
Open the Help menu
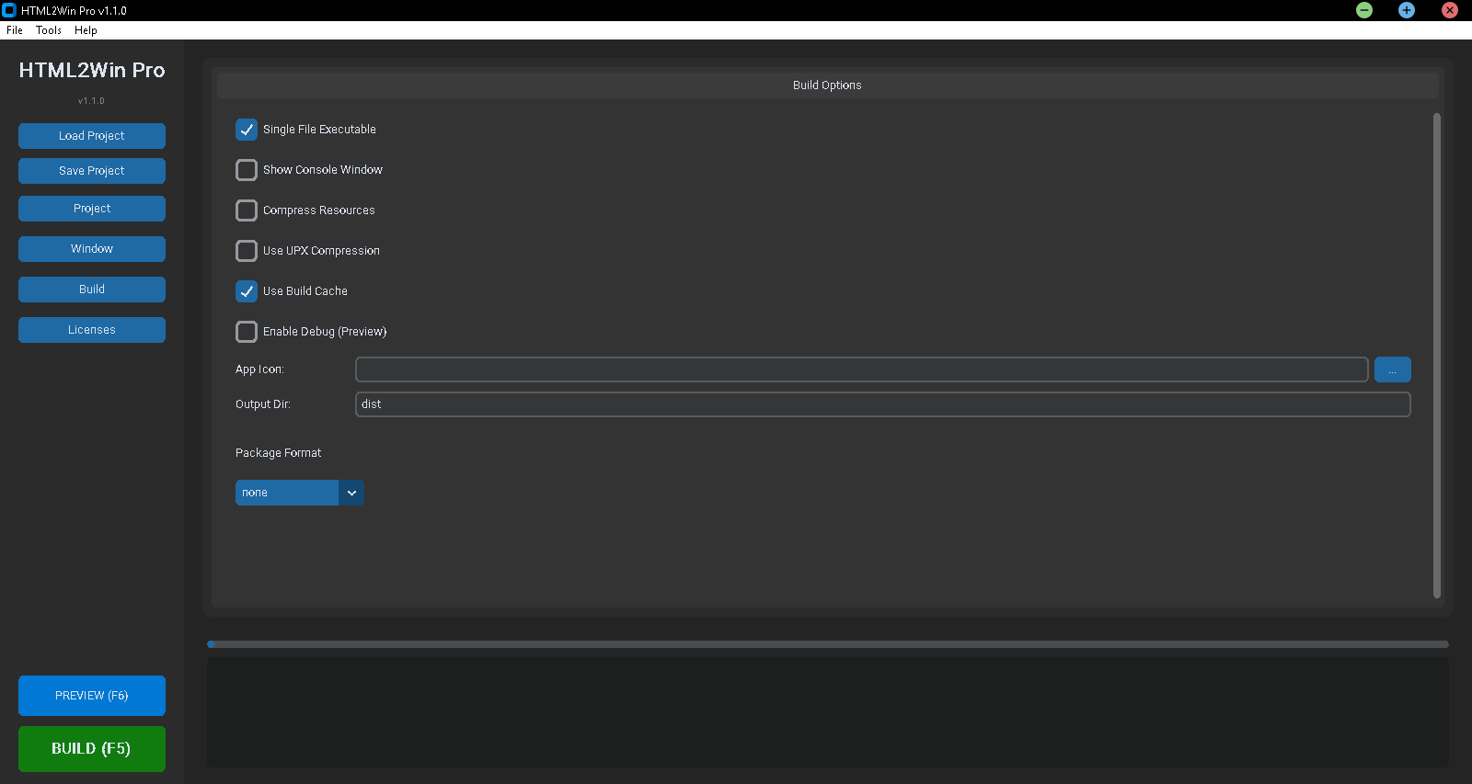pyautogui.click(x=86, y=30)
